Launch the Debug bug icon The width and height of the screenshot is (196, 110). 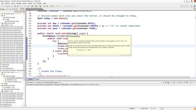click(28, 6)
